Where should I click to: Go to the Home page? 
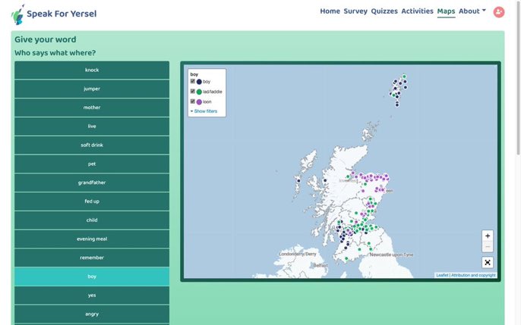330,11
